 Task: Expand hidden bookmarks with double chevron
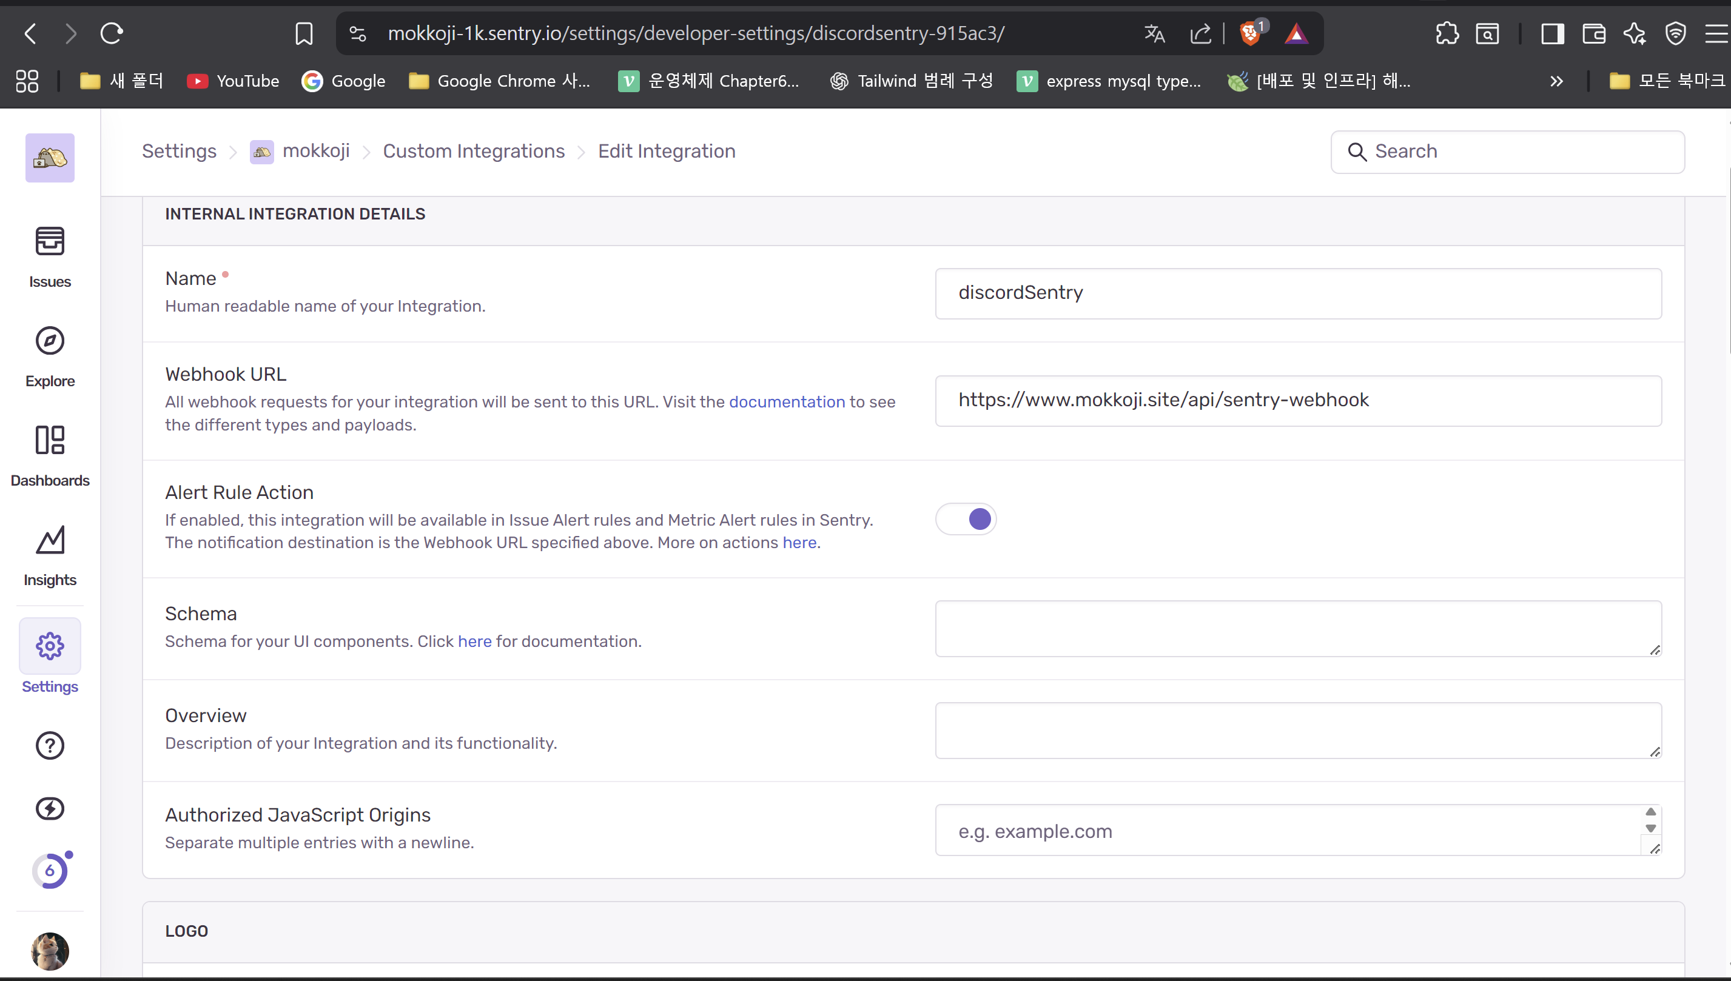(1556, 81)
